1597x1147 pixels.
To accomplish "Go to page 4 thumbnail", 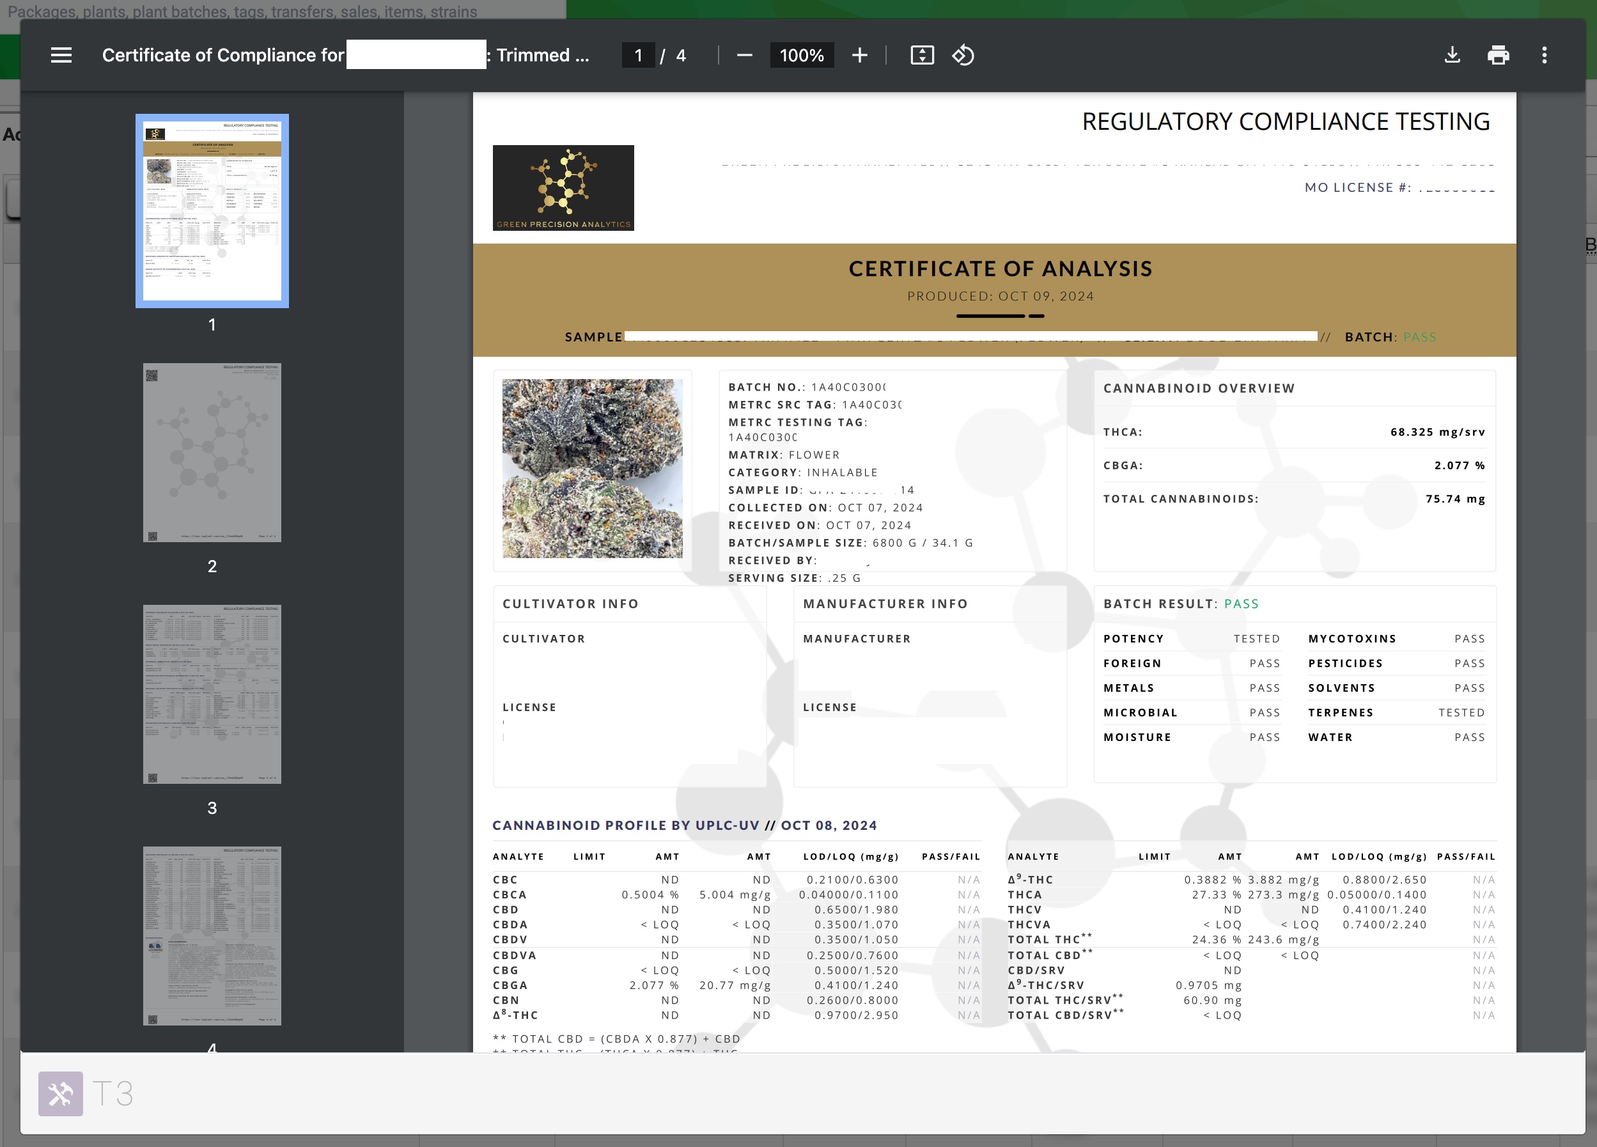I will pyautogui.click(x=212, y=935).
